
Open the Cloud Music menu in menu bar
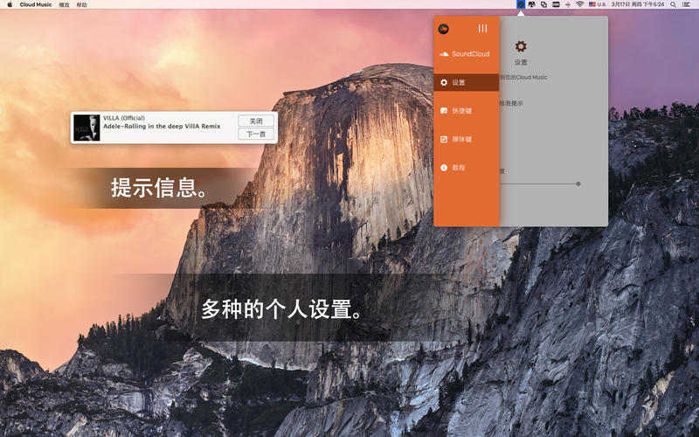[36, 4]
